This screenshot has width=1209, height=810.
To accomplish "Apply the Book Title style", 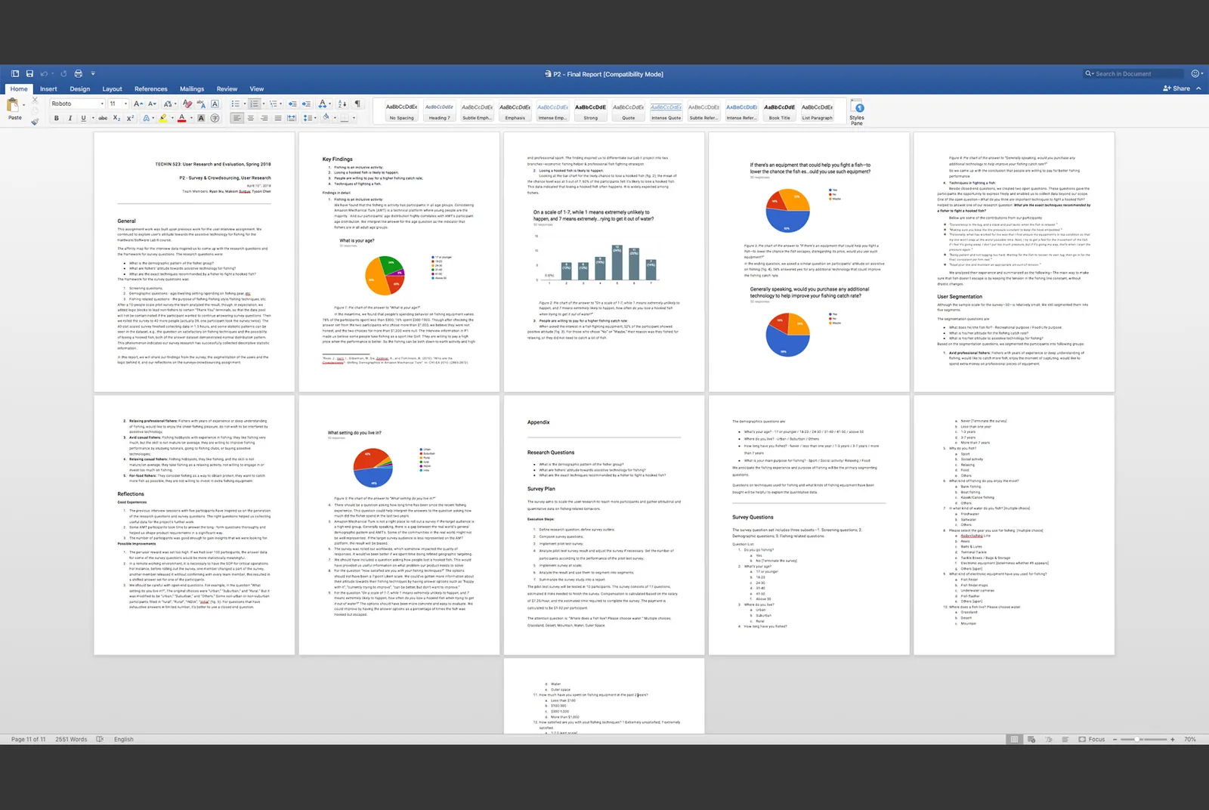I will click(x=779, y=111).
